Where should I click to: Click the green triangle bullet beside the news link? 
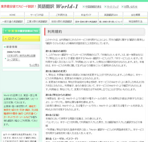point(6,58)
